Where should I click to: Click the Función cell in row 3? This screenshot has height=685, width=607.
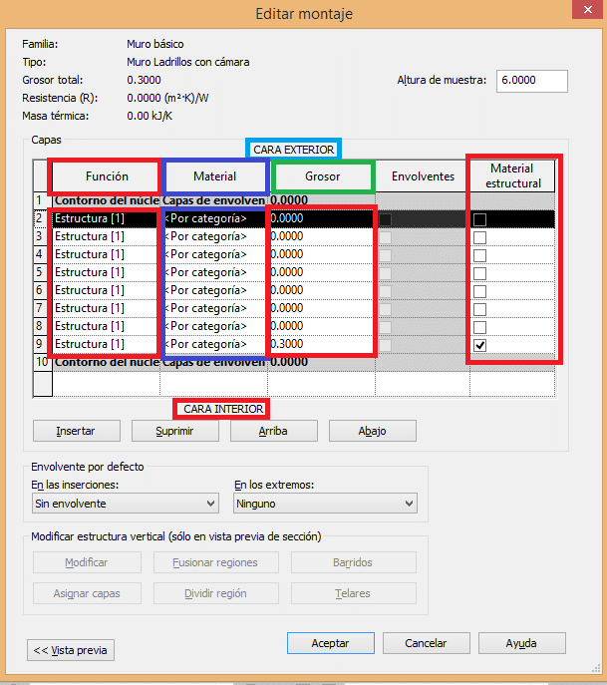(105, 237)
